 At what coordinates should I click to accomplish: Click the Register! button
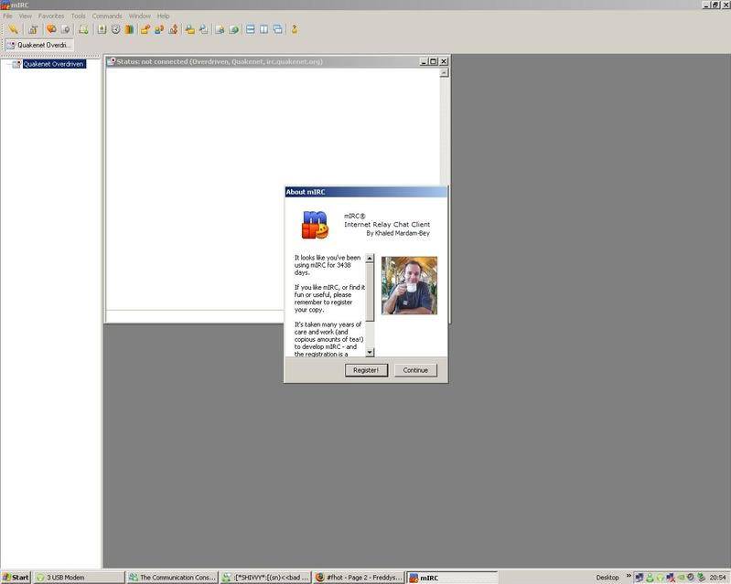coord(366,370)
